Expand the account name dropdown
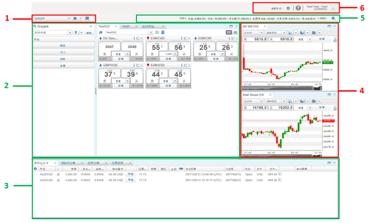Image resolution: width=368 pixels, height=223 pixels. [x=333, y=8]
